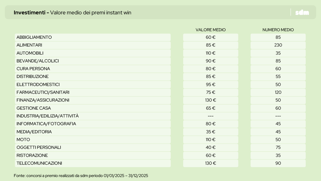Click the AUTOMOBILI category label

[x=30, y=53]
